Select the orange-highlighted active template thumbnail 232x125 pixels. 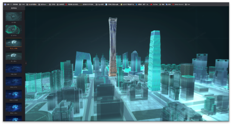(14, 42)
